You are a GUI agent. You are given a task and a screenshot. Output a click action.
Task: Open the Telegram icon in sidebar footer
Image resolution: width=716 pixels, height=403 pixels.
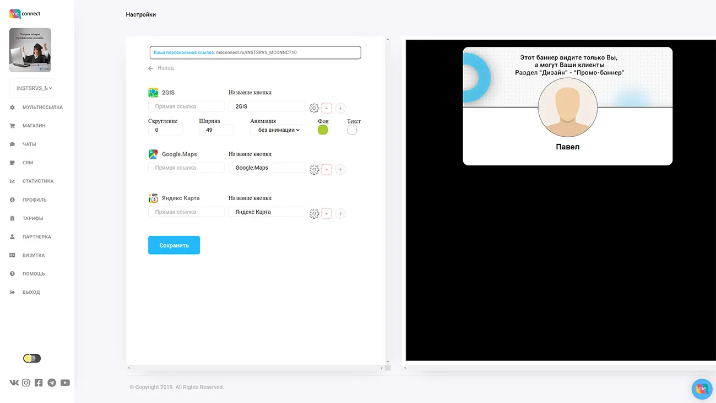52,383
